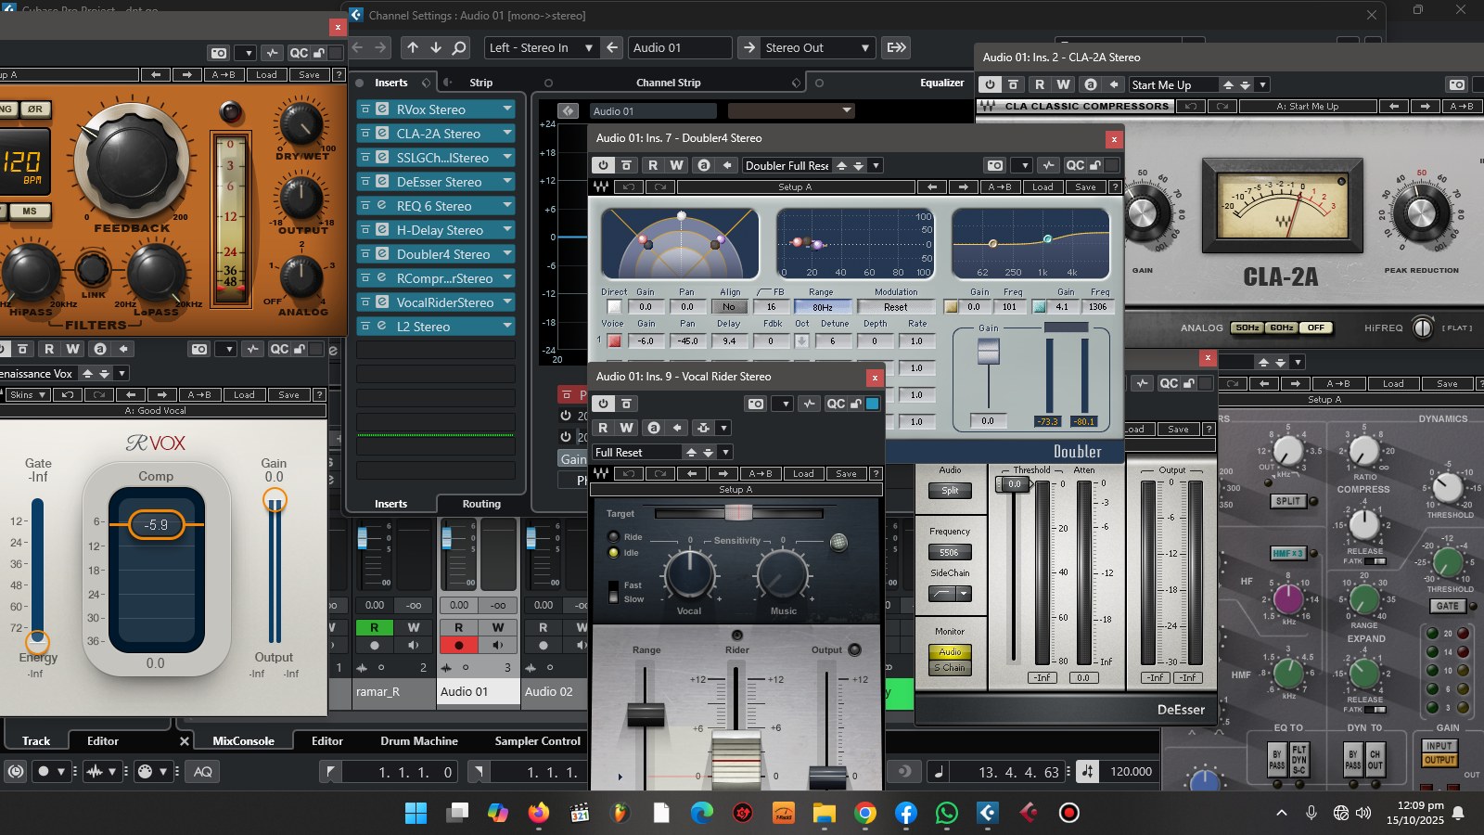The width and height of the screenshot is (1484, 835).
Task: Click search magnifier in Channel Settings toolbar
Action: [459, 47]
